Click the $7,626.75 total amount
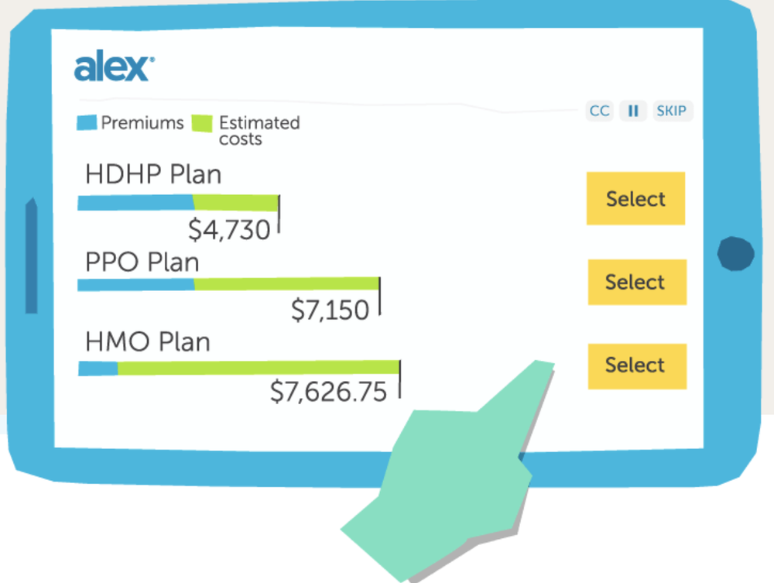774x583 pixels. tap(329, 392)
